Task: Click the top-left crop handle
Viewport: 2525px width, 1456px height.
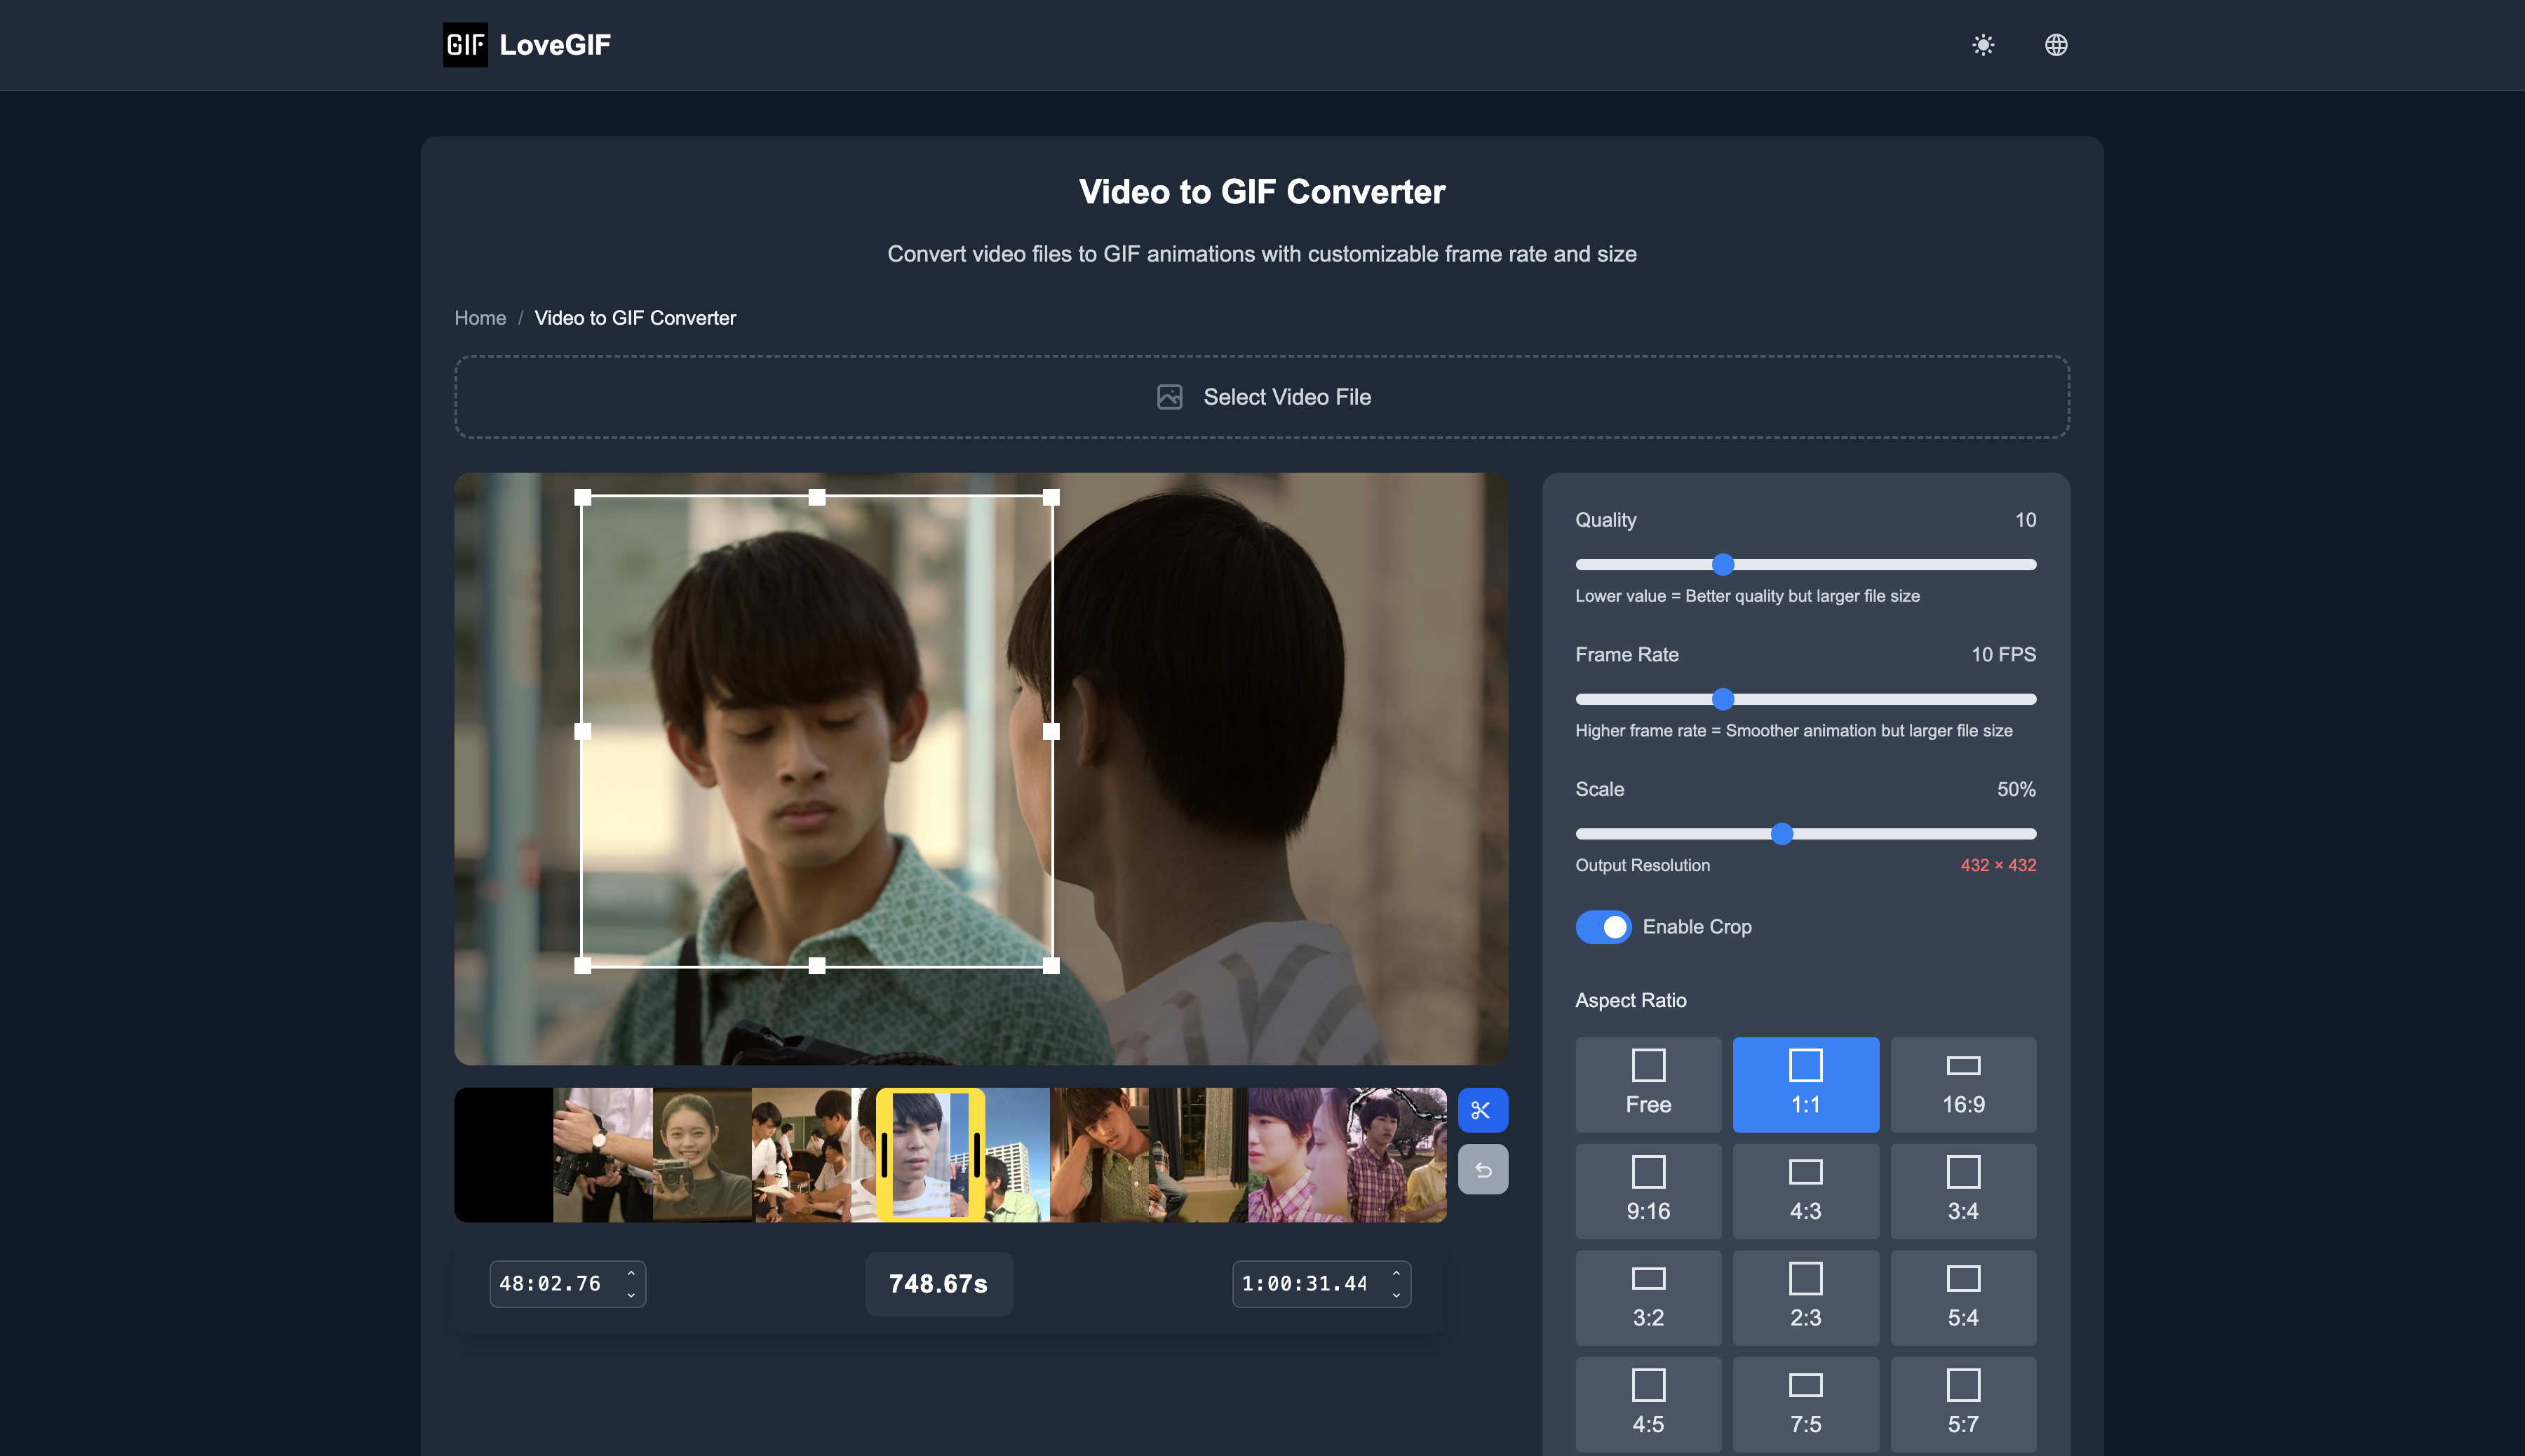Action: click(583, 497)
